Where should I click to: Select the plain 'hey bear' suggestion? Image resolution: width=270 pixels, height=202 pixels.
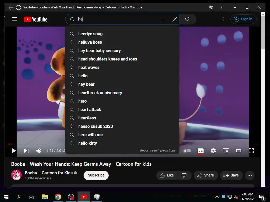122,84
